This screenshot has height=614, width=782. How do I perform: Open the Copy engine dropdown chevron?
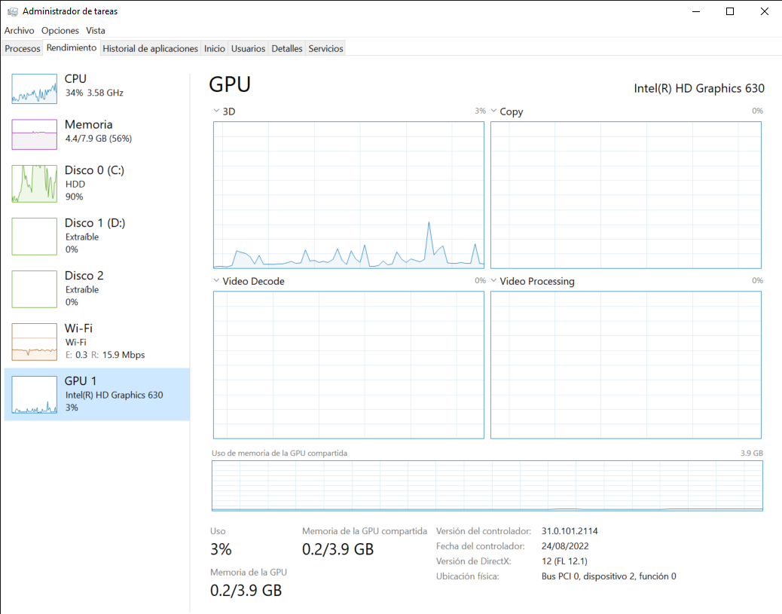493,111
